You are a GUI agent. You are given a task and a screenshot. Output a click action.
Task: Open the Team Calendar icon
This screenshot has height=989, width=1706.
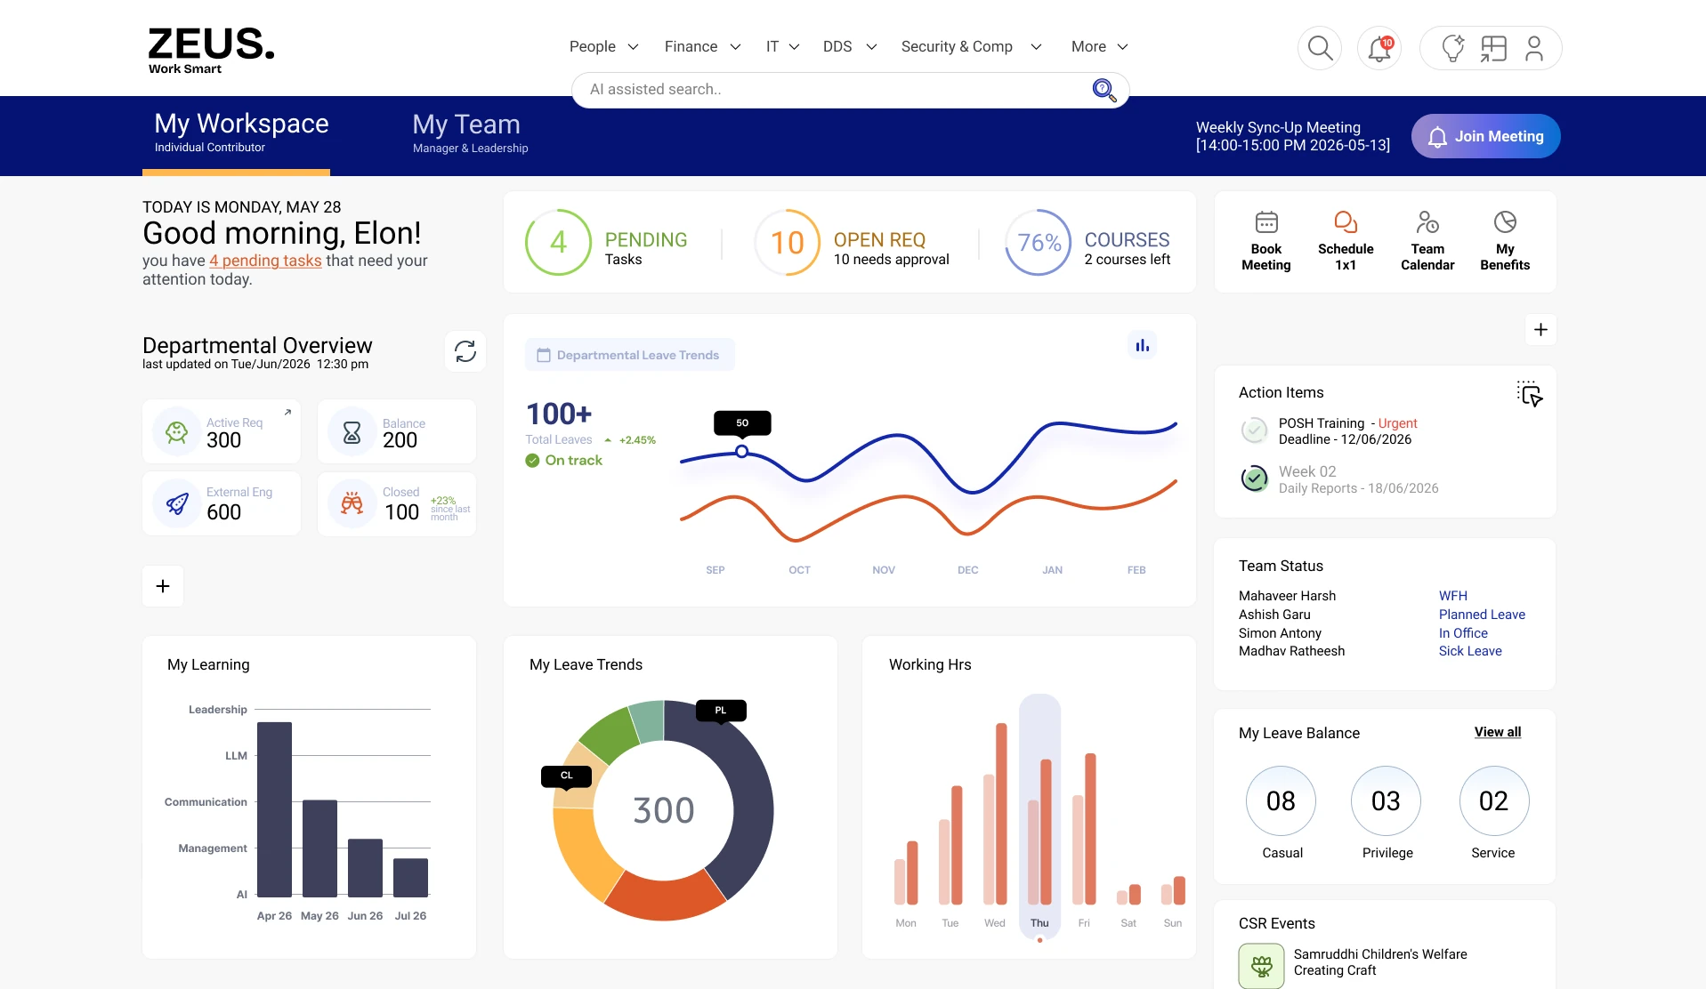coord(1427,222)
